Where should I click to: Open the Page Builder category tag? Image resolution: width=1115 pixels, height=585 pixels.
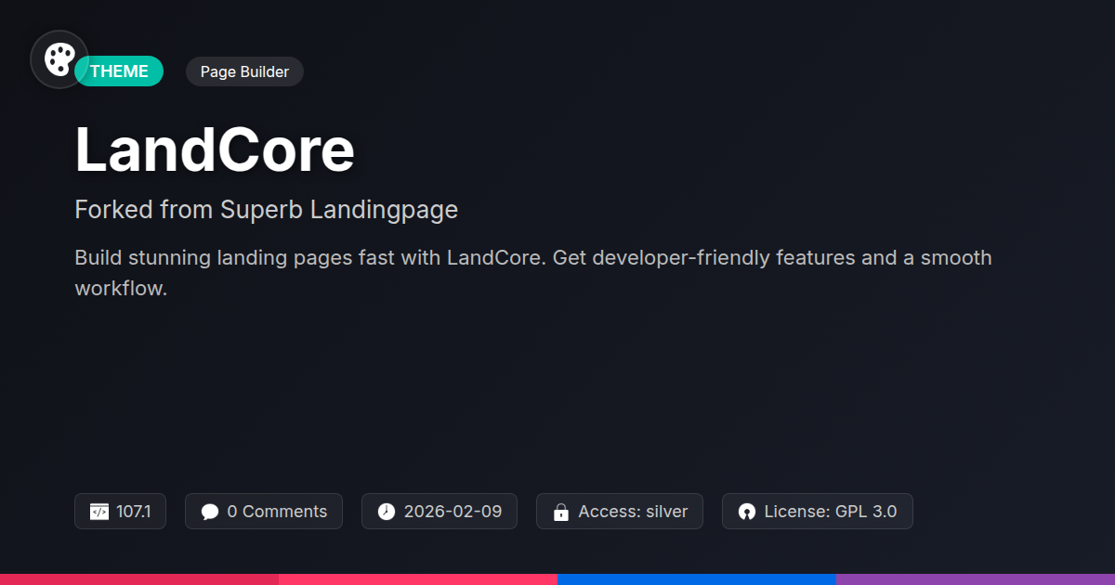(244, 71)
